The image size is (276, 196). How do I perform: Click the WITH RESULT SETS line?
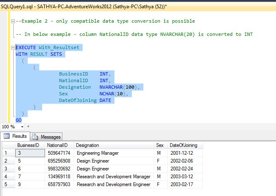coord(39,54)
